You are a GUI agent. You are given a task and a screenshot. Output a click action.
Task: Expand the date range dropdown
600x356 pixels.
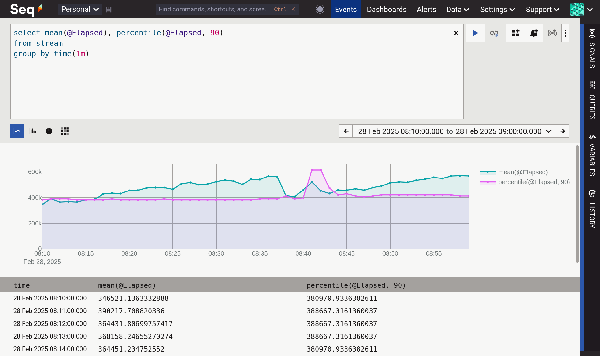(548, 131)
